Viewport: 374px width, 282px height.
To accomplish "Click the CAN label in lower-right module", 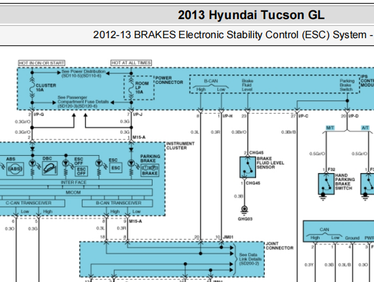I will [324, 230].
